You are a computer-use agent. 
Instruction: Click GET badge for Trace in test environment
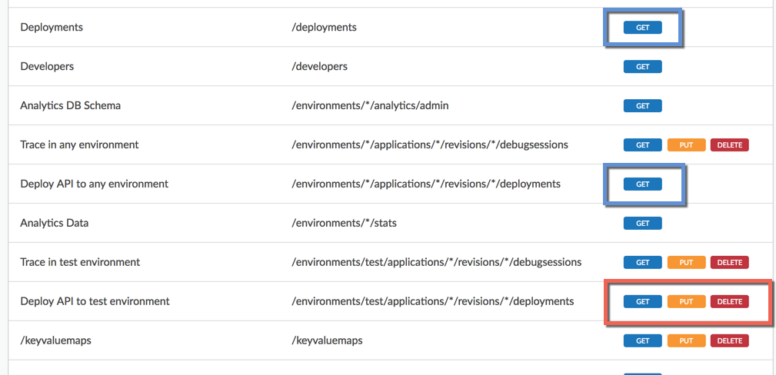tap(642, 263)
